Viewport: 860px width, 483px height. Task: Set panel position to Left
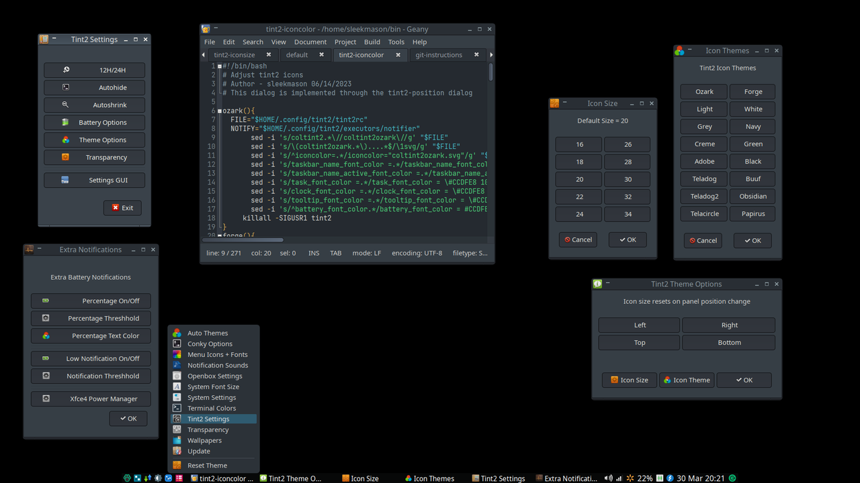[640, 325]
